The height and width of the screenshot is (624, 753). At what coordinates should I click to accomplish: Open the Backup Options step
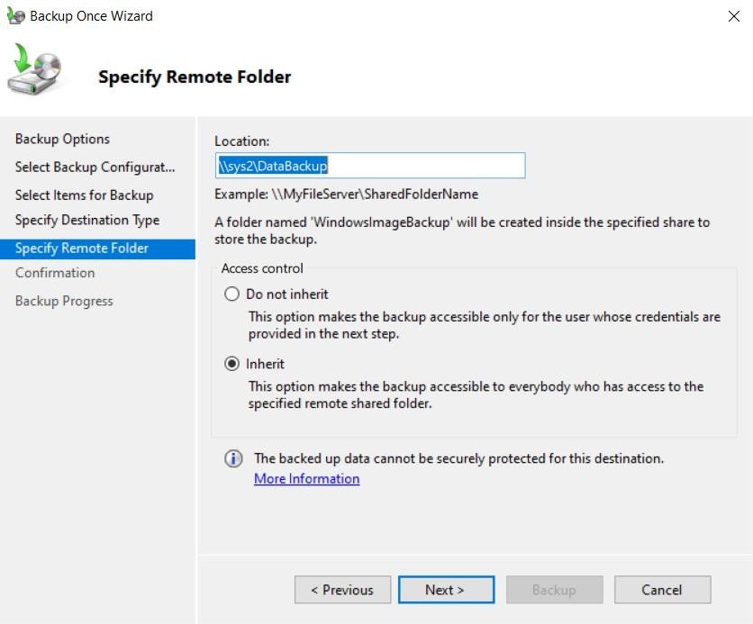pyautogui.click(x=62, y=139)
